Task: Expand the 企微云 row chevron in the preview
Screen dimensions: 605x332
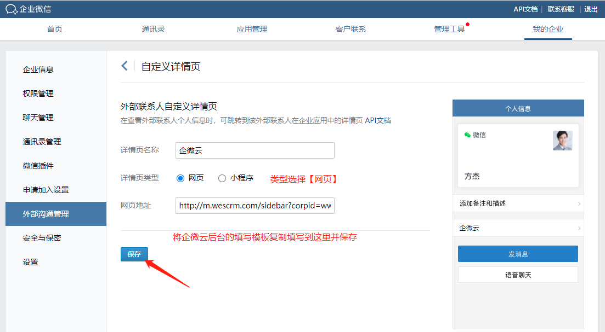Action: click(x=579, y=228)
